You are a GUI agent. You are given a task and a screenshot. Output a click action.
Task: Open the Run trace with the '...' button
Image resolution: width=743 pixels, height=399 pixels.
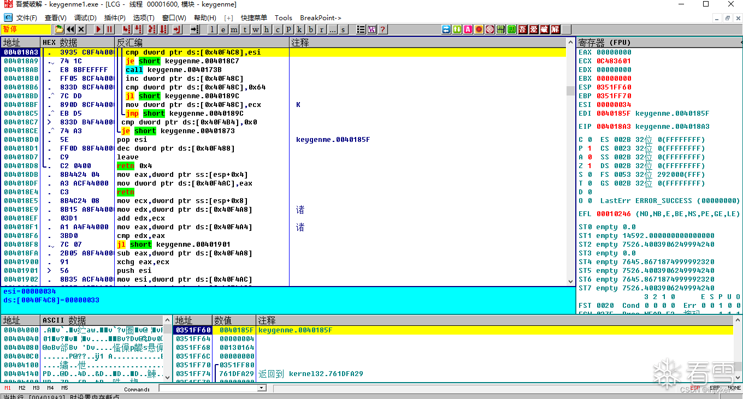pyautogui.click(x=332, y=29)
